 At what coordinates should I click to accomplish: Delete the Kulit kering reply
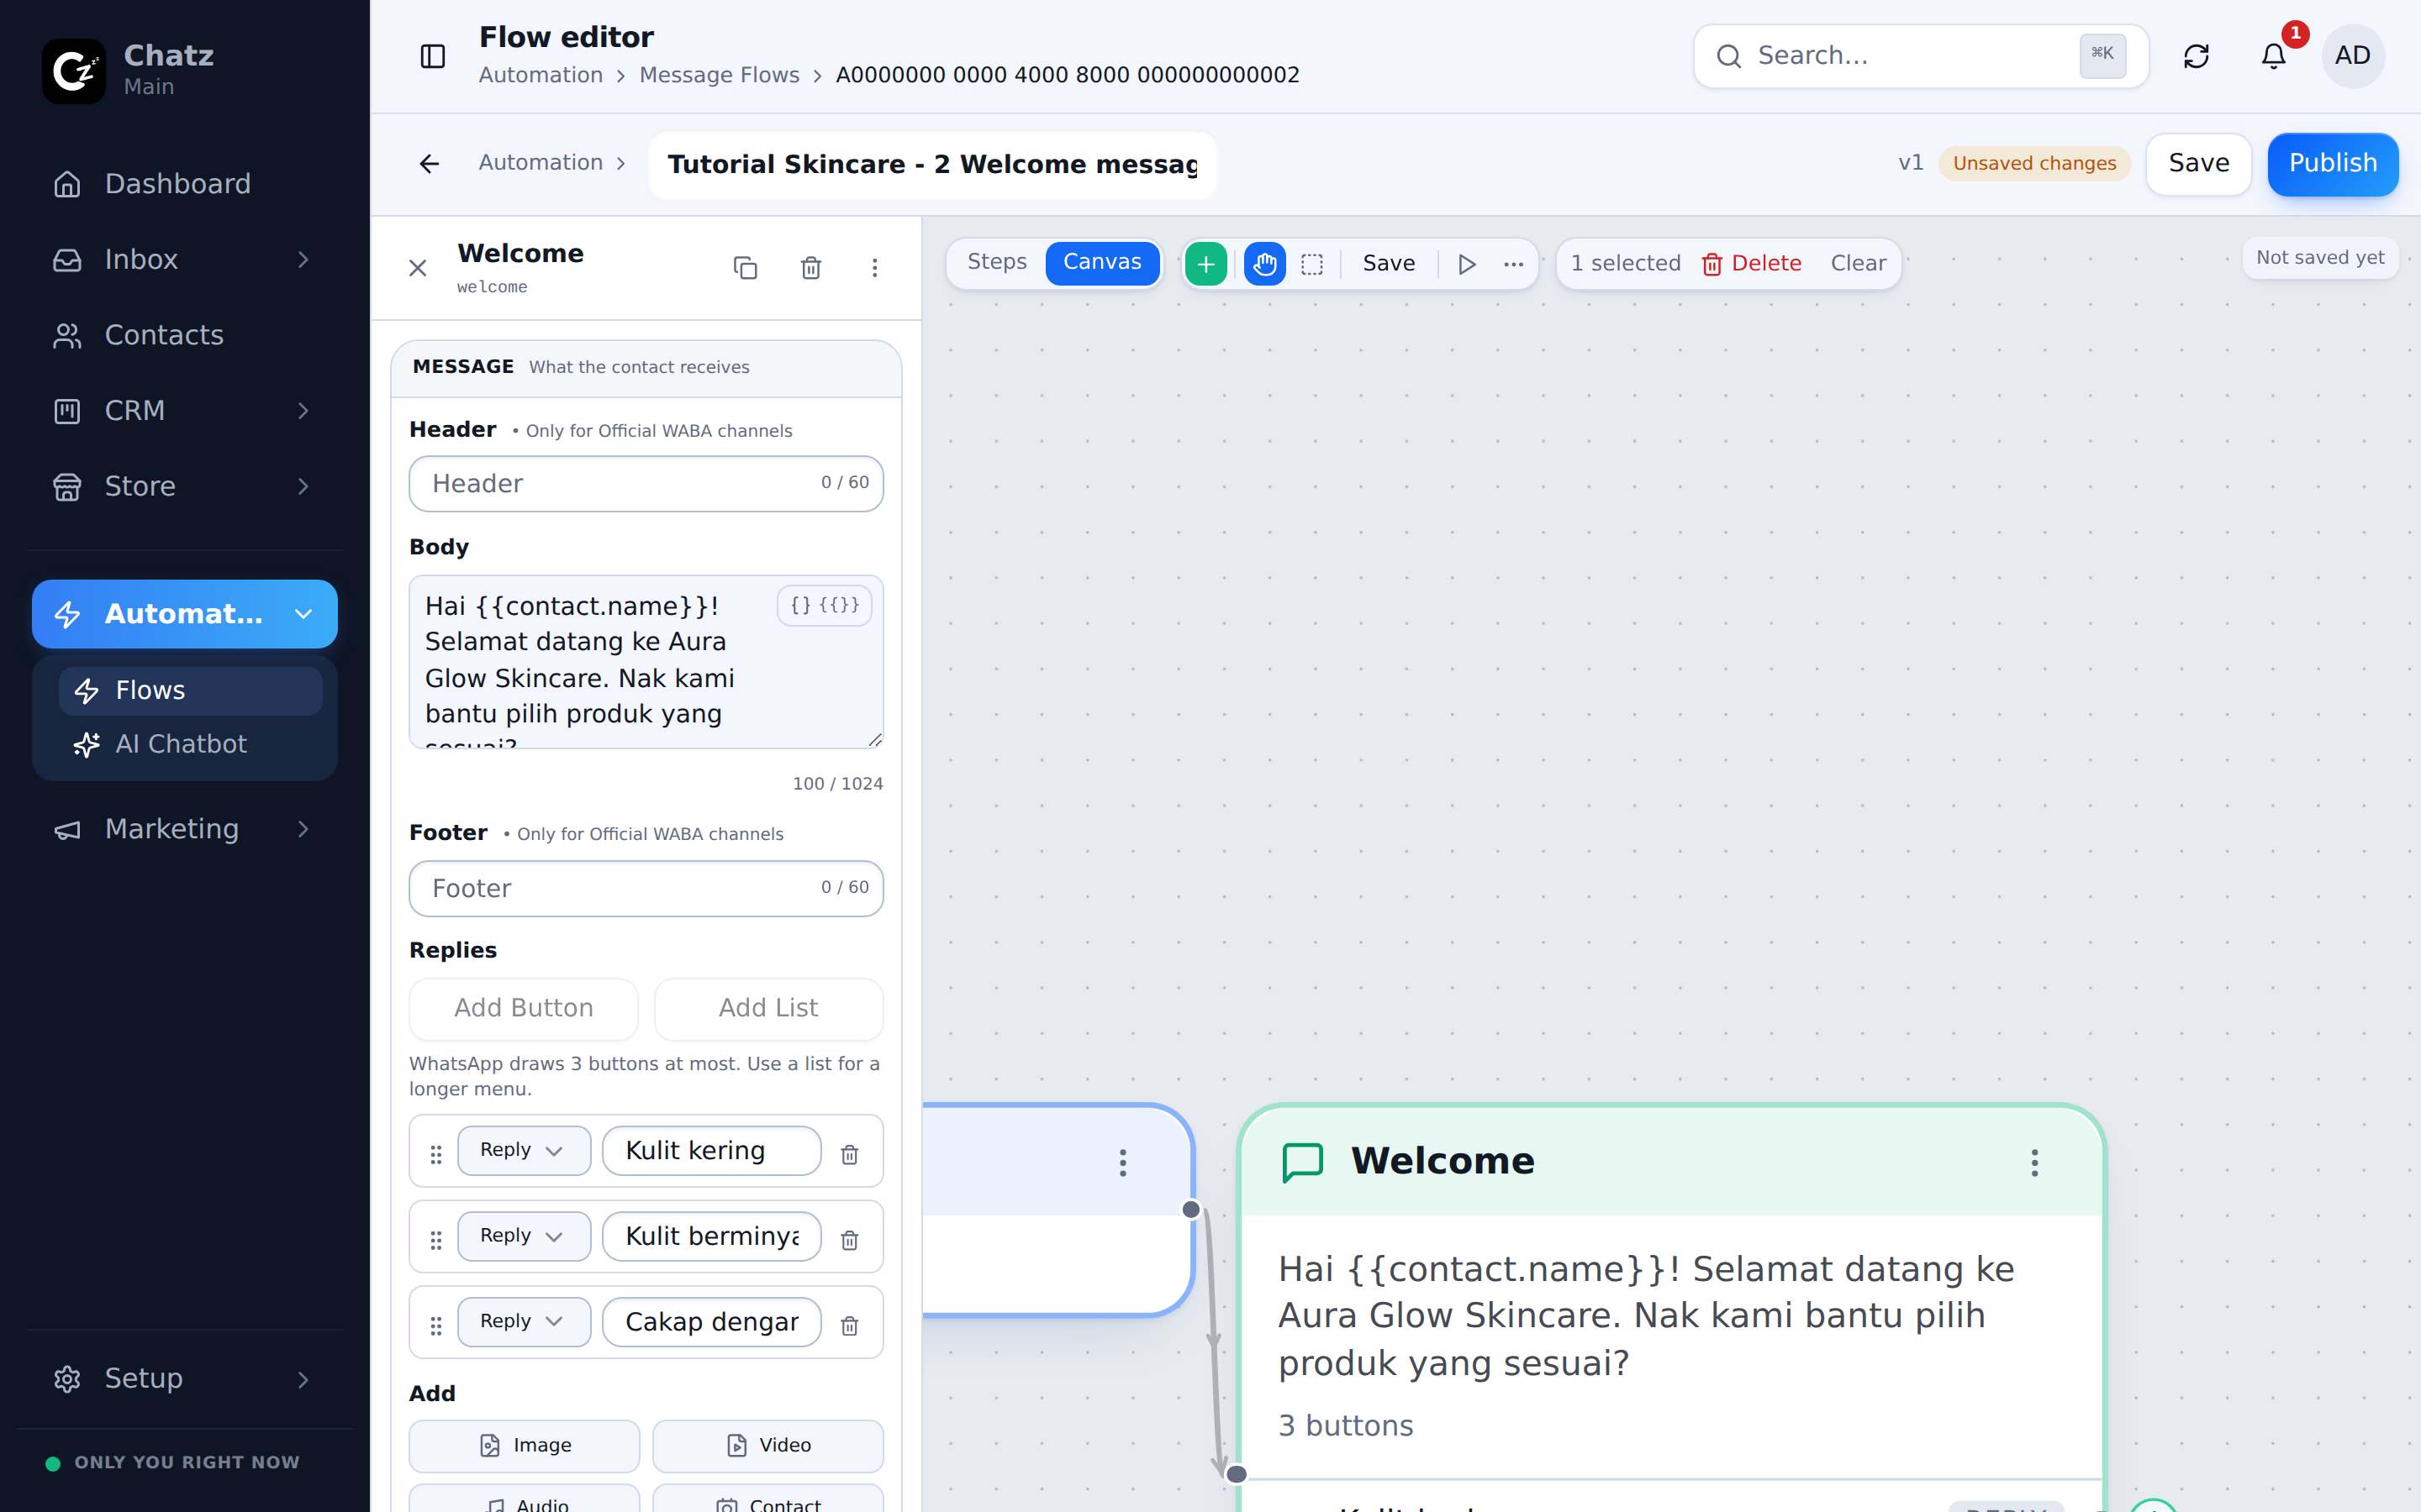click(x=849, y=1154)
